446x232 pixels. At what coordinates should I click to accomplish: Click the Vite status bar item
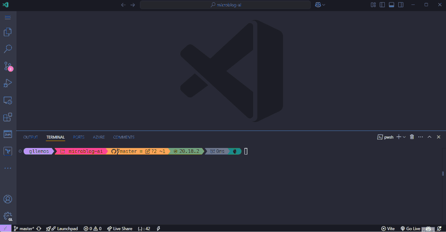pos(388,228)
